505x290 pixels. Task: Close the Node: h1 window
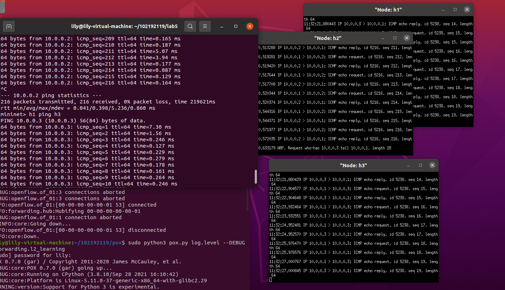[467, 10]
